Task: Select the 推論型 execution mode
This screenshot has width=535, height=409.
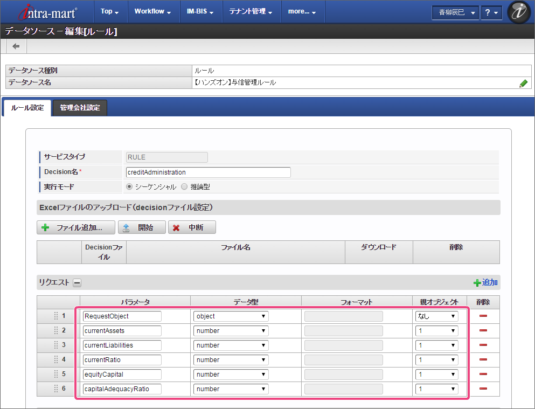Action: (184, 187)
